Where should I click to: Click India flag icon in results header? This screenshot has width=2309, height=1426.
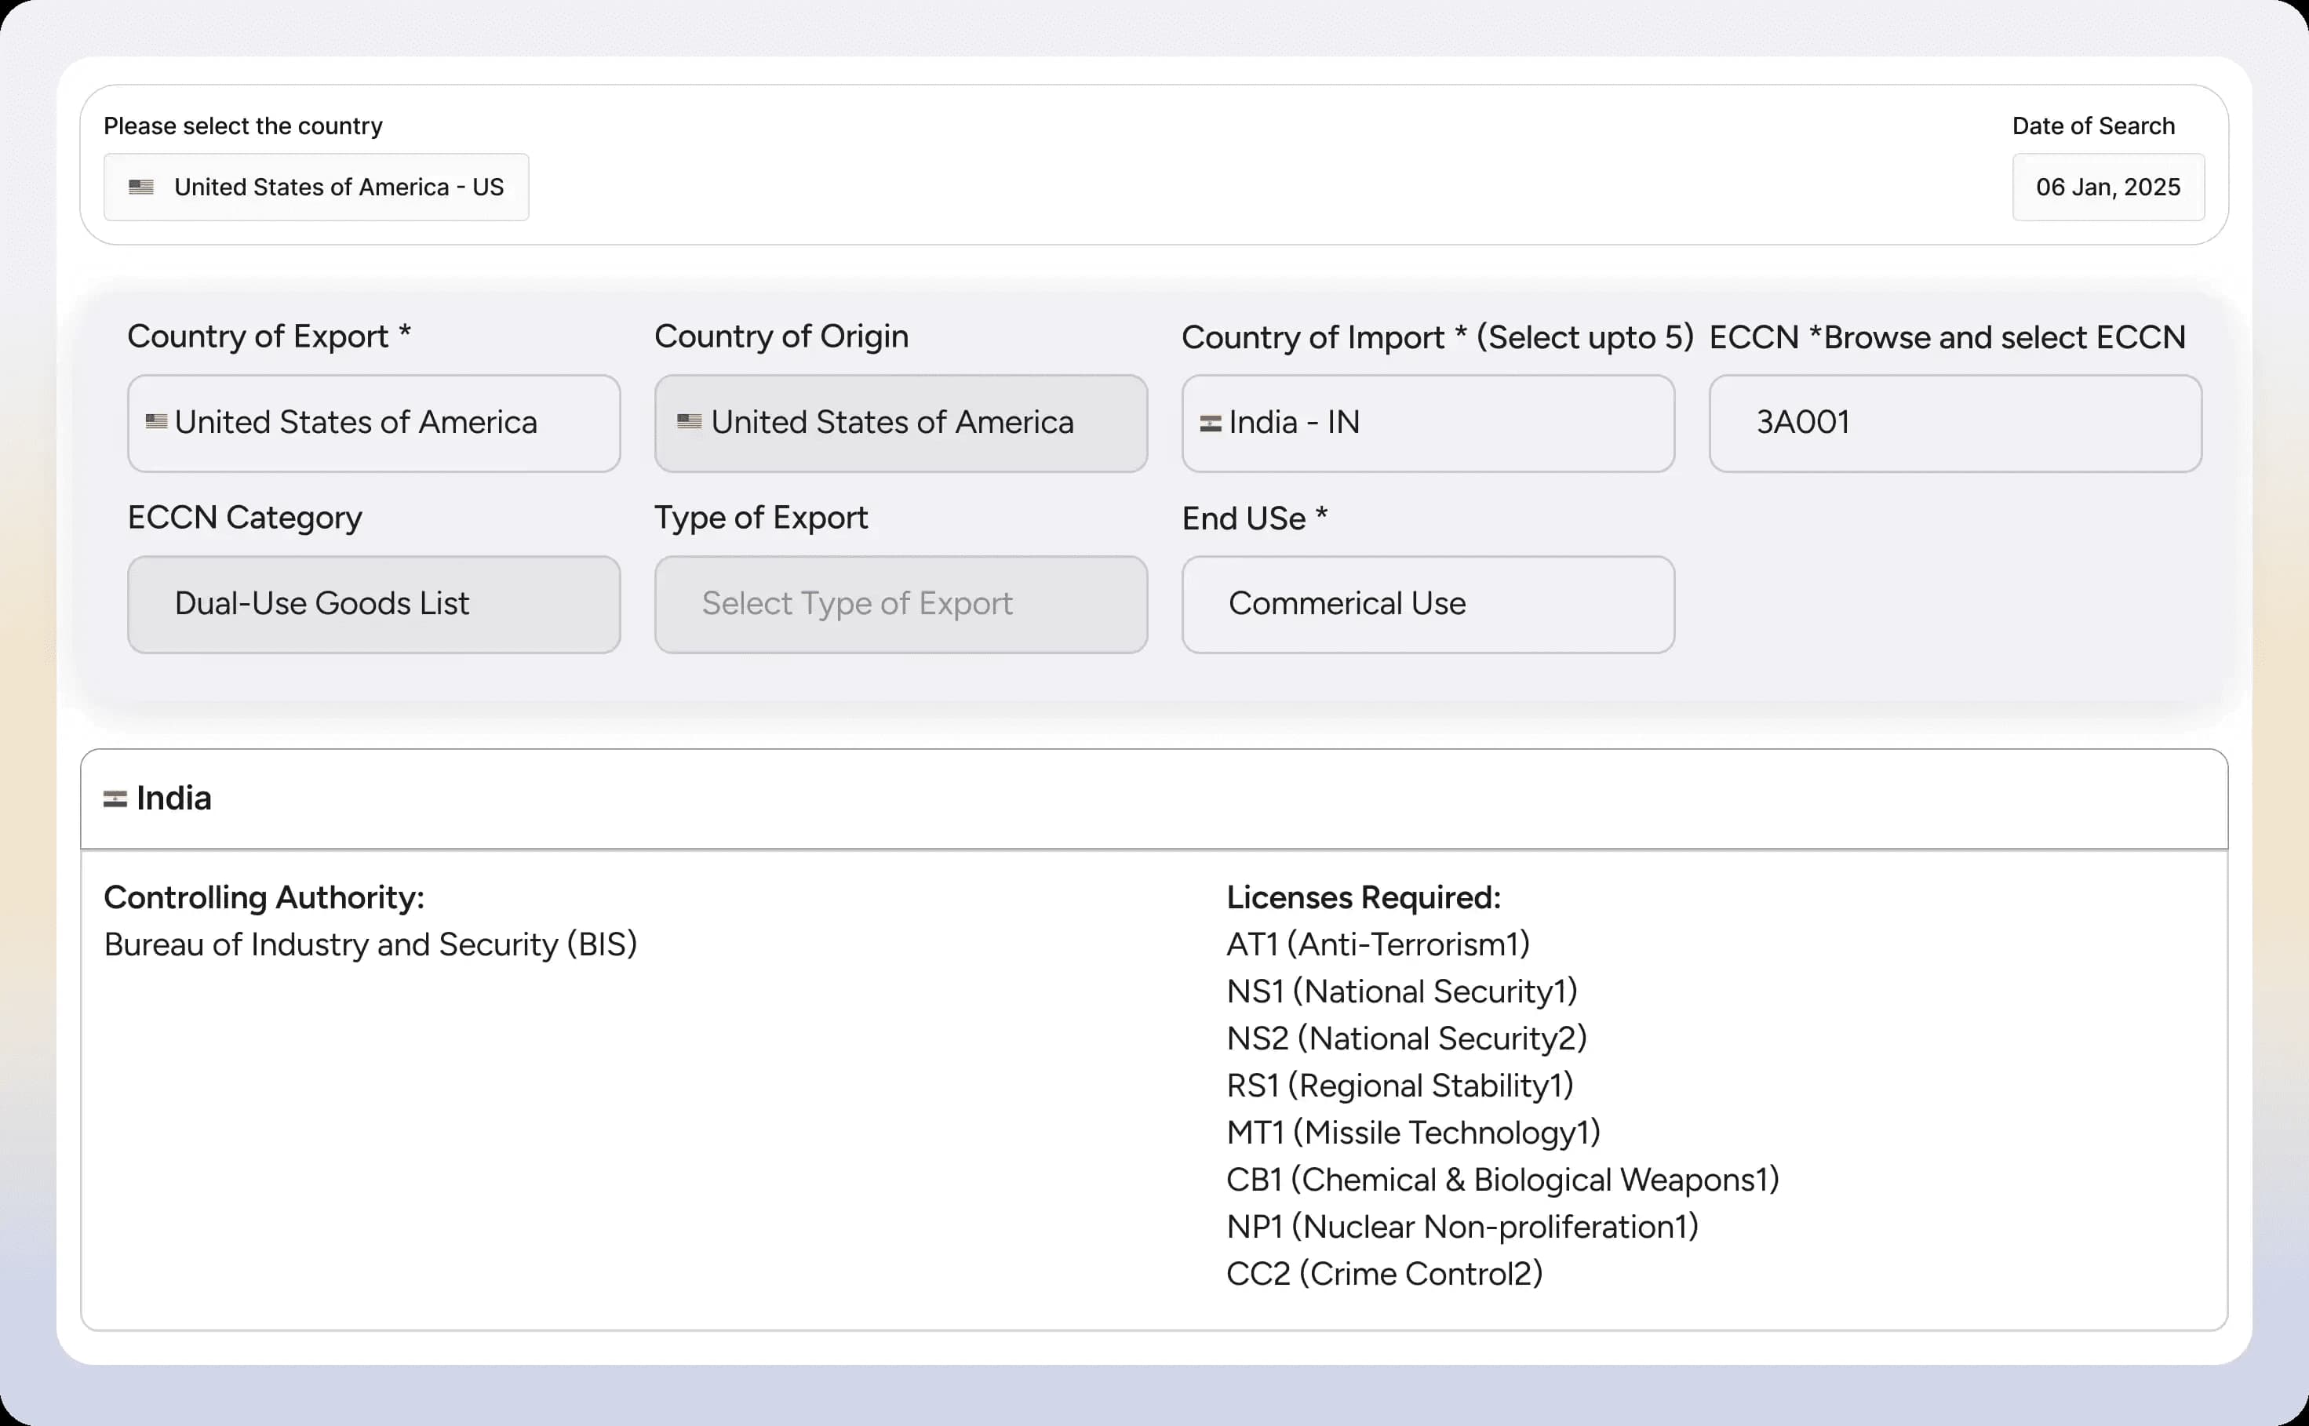coord(115,800)
